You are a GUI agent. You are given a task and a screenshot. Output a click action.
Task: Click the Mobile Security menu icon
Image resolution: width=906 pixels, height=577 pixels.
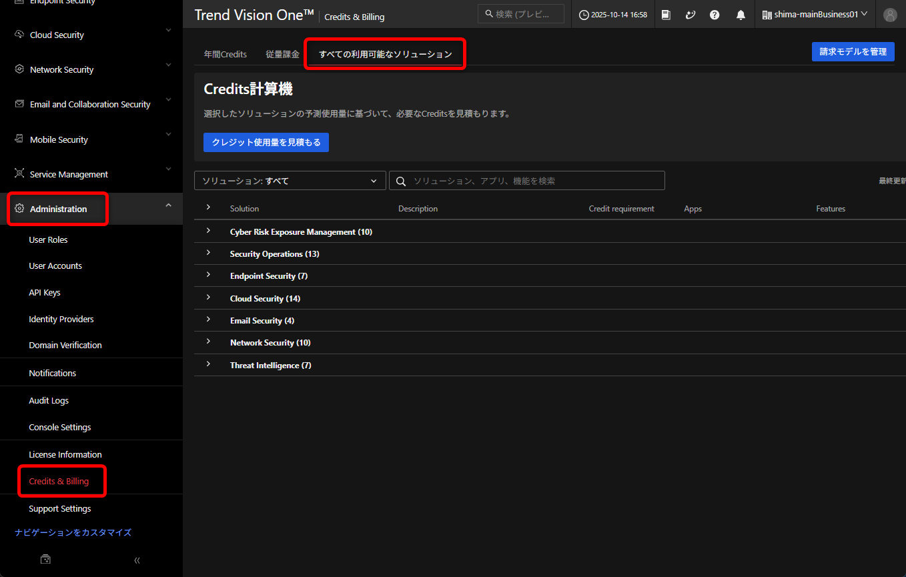click(x=19, y=139)
